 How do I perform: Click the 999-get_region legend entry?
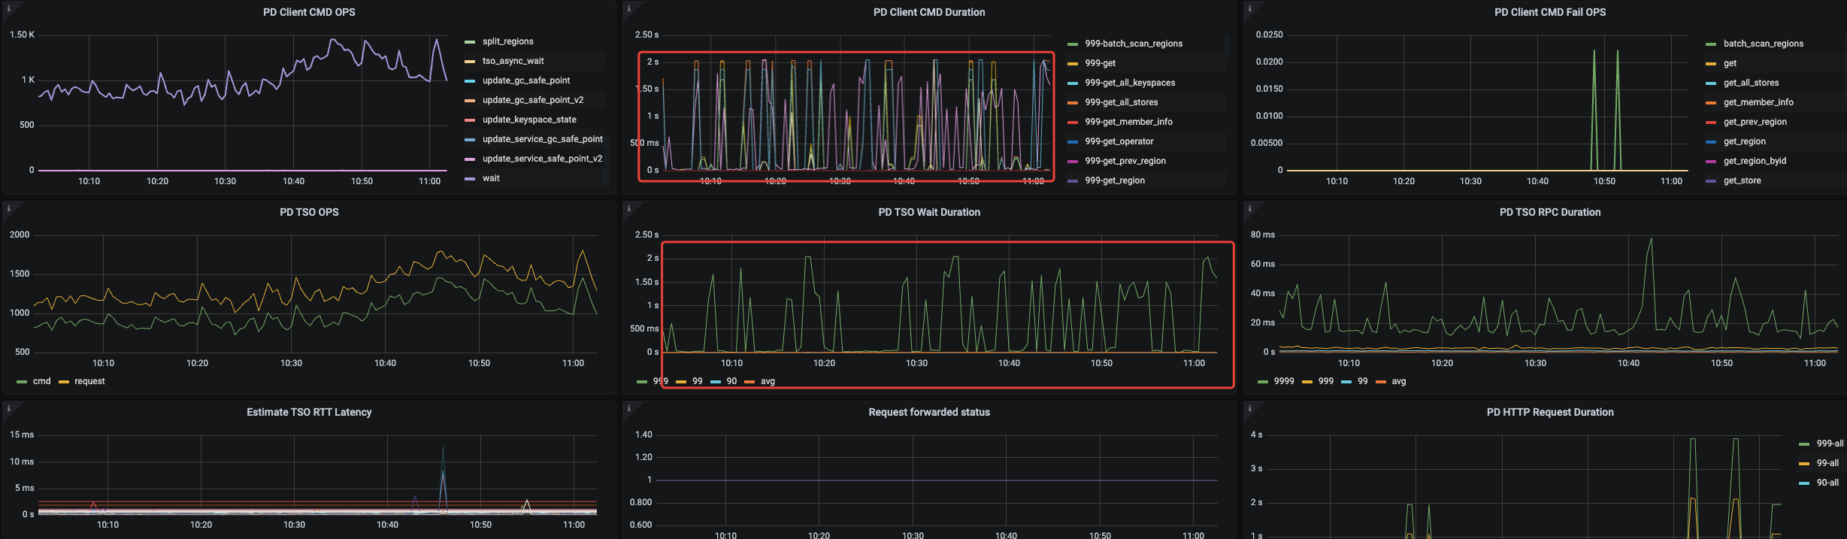[1115, 180]
